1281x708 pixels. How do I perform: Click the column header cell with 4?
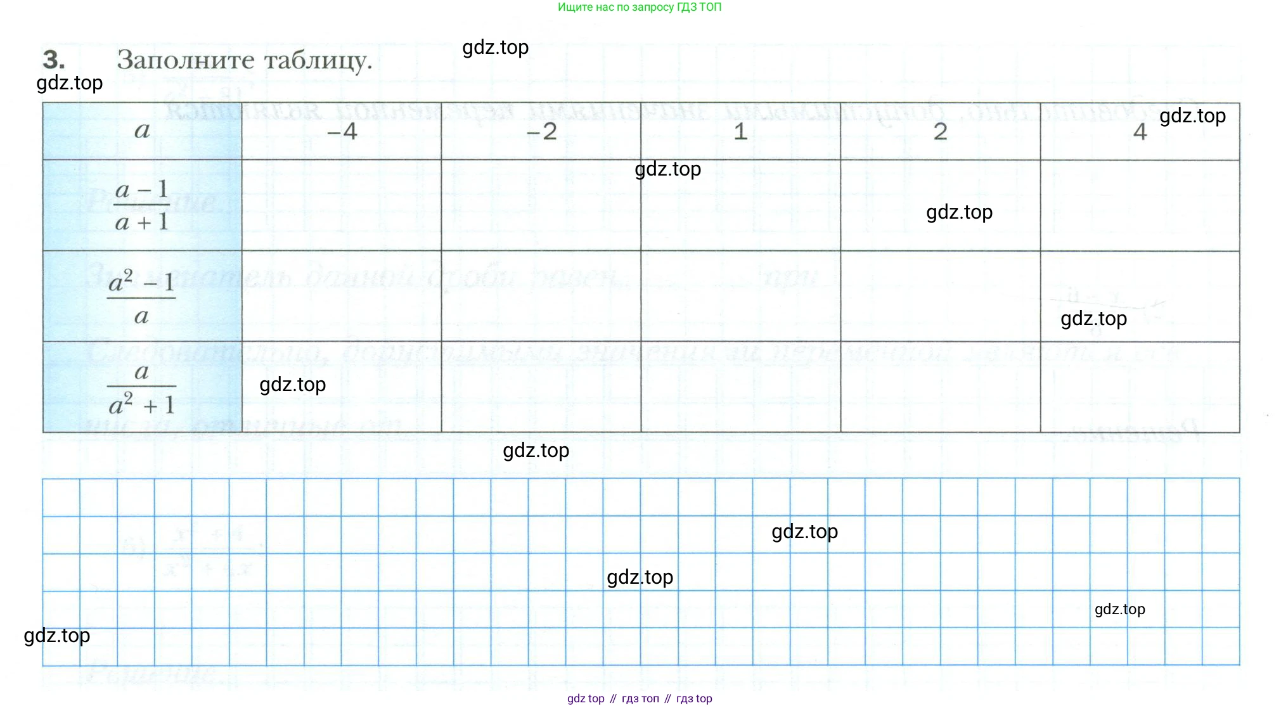point(1140,131)
